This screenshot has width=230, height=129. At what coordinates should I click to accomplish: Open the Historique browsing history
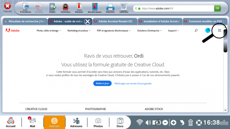pyautogui.click(x=65, y=8)
